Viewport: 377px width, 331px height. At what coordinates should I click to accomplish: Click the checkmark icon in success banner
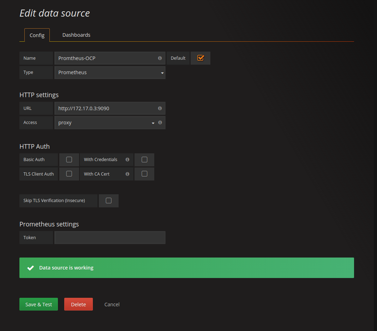click(30, 268)
